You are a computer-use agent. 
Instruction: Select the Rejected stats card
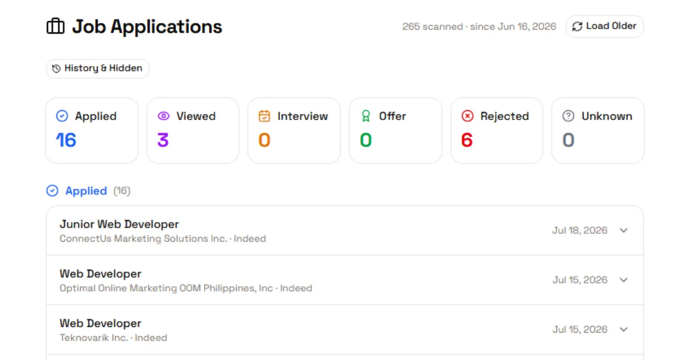coord(497,130)
